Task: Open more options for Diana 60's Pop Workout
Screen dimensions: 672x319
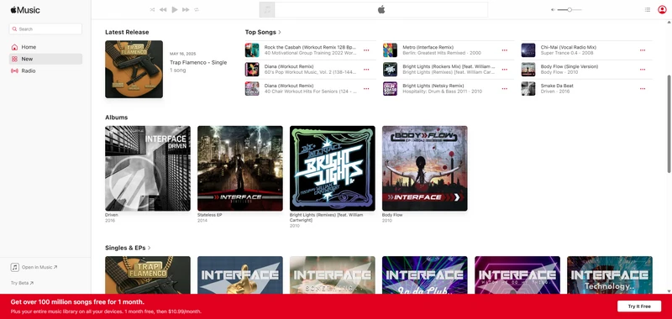Action: point(366,70)
